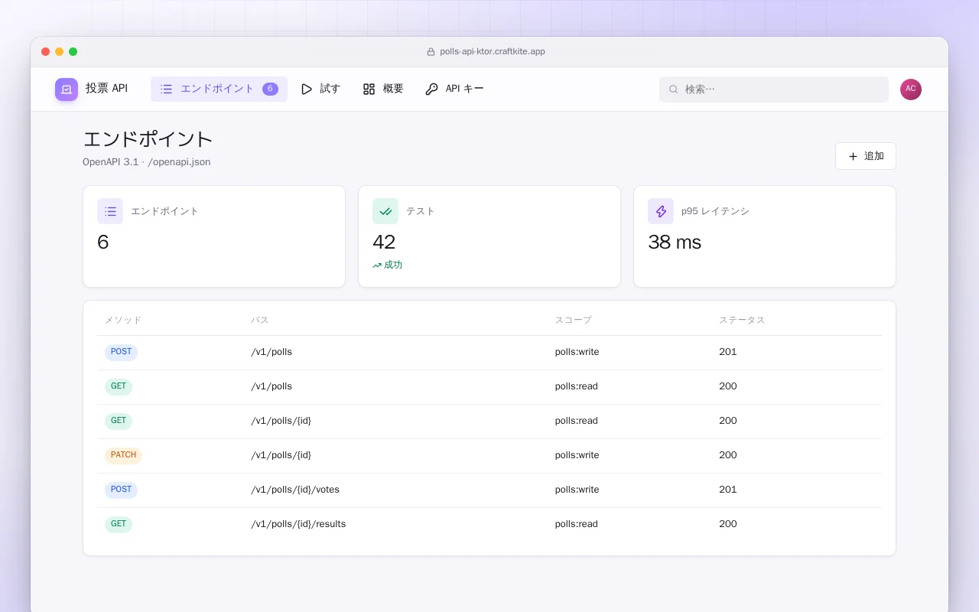This screenshot has width=979, height=612.
Task: Select the /v1/polls/{id}/results path
Action: (298, 524)
